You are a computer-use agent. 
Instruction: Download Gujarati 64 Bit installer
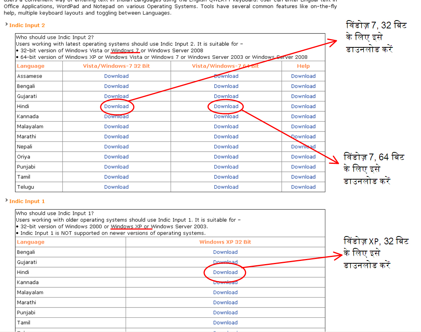226,96
